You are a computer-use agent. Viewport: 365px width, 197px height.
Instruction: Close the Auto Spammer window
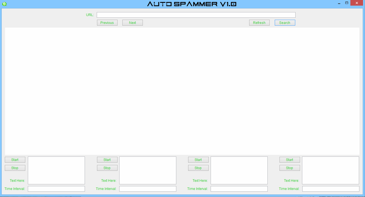[357, 3]
